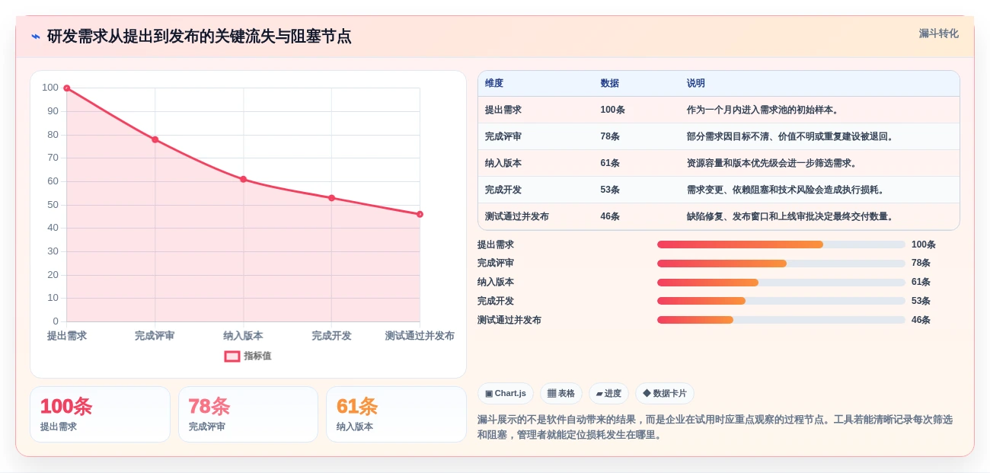Click the 维度 column header
990x473 pixels.
[494, 84]
